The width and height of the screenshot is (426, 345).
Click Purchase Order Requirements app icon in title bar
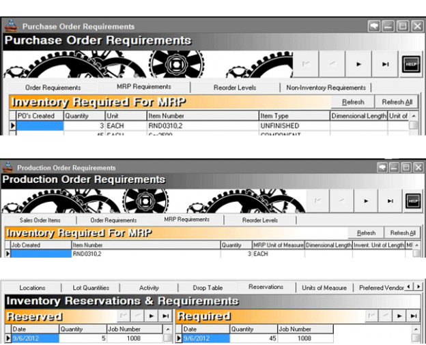click(11, 27)
